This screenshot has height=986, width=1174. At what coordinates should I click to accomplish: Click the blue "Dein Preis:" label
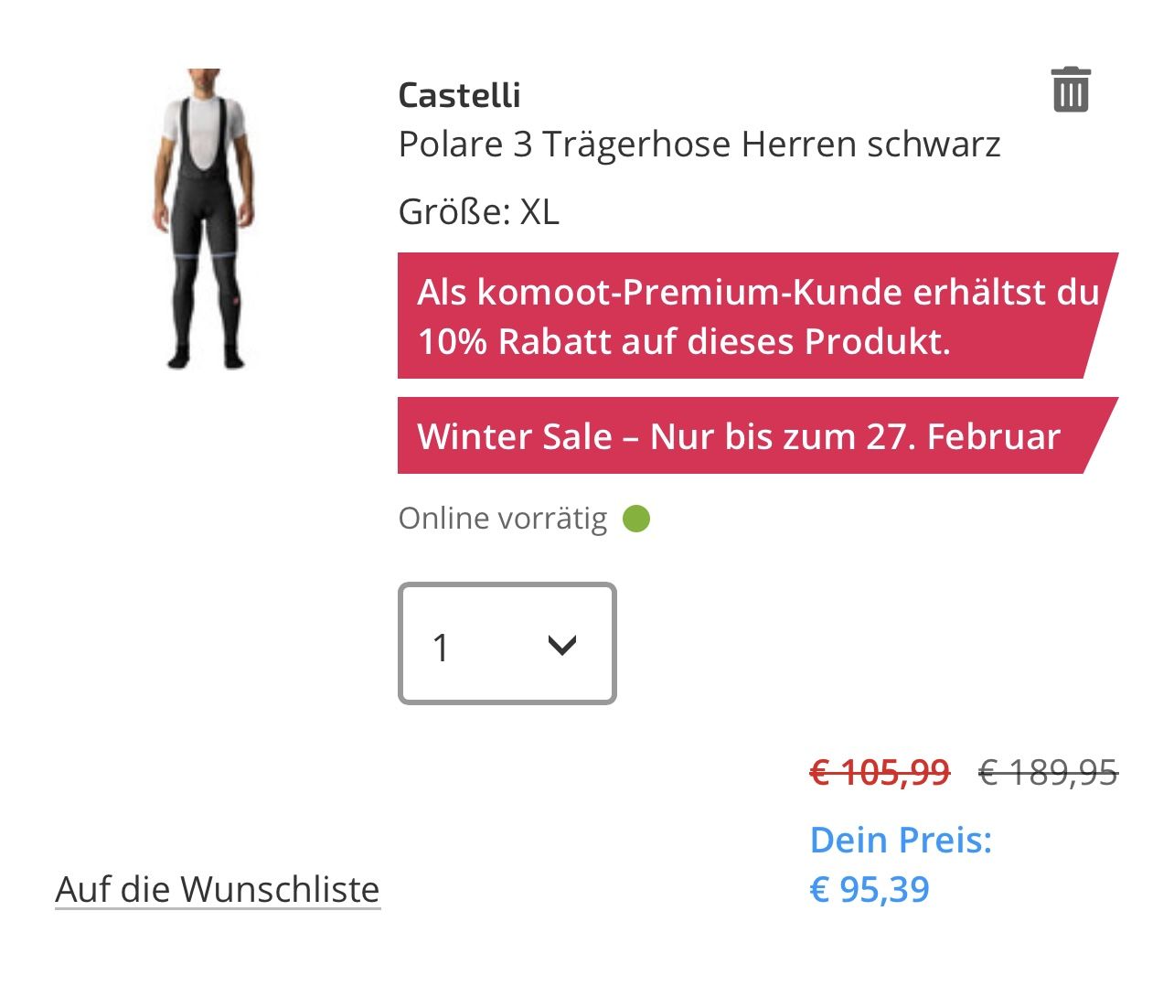901,840
